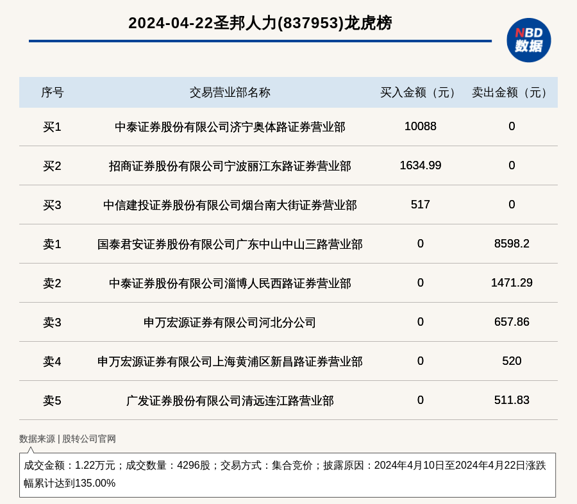577x504 pixels.
Task: Click the 交易营业部名称 column header
Action: point(230,92)
